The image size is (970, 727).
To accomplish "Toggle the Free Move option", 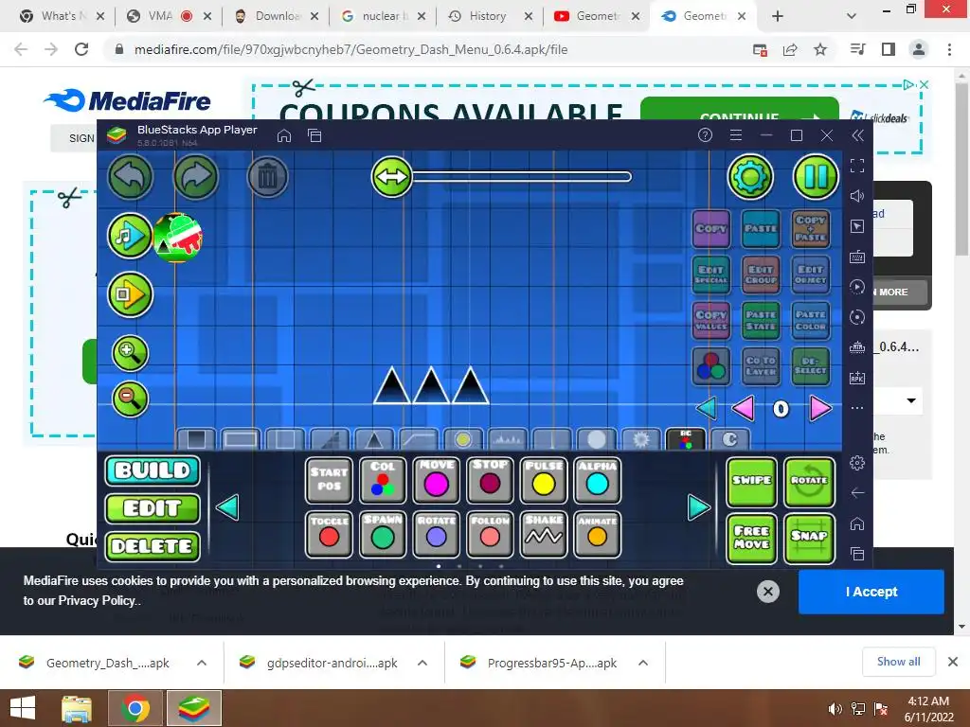I will click(751, 538).
